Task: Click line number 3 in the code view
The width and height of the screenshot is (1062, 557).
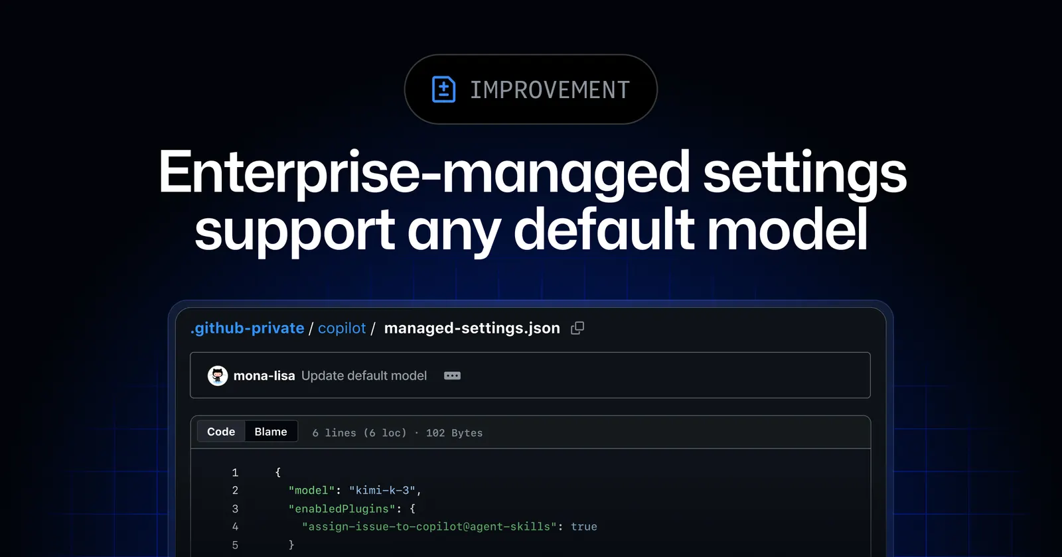Action: 235,509
